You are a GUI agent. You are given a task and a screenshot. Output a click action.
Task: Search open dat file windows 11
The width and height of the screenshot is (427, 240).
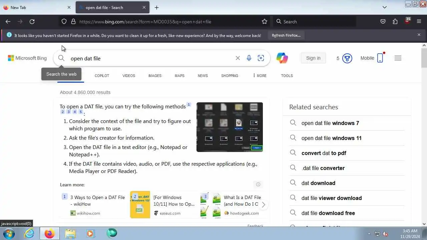tap(331, 138)
